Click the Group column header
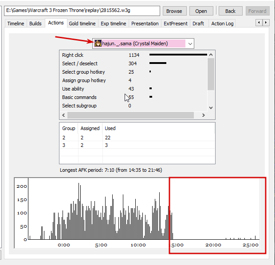Screen dimensions: 275x265 pyautogui.click(x=69, y=128)
